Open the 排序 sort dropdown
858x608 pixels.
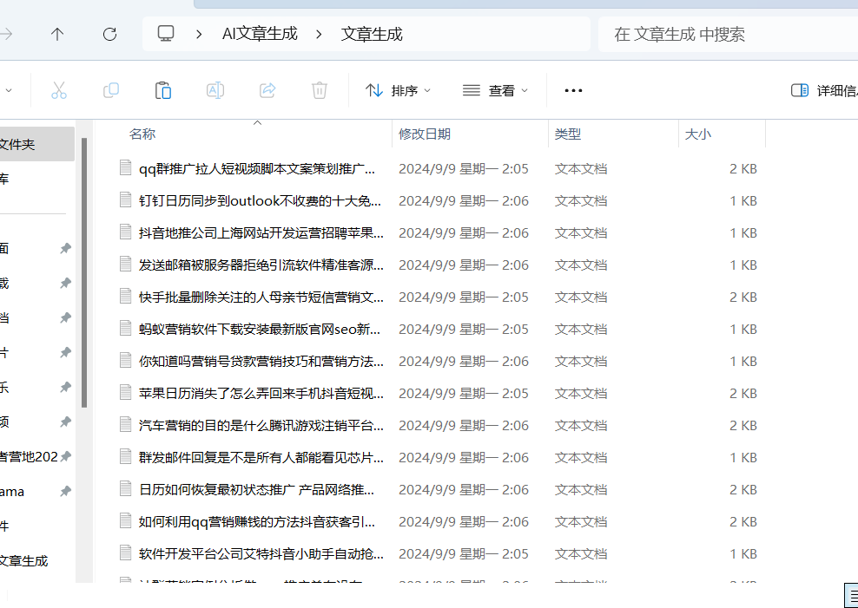pyautogui.click(x=399, y=91)
